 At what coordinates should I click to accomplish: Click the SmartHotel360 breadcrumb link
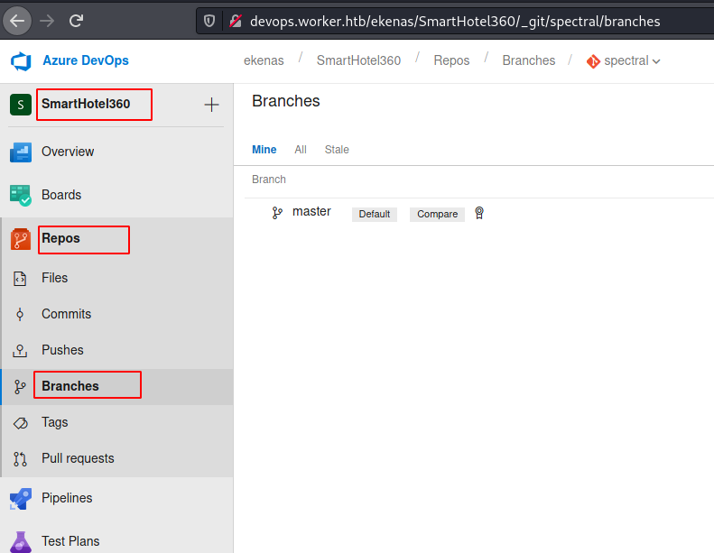pyautogui.click(x=359, y=60)
